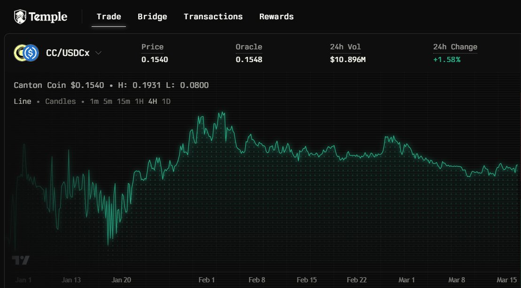521x288 pixels.
Task: Click the Mar 15 date axis label
Action: point(507,280)
